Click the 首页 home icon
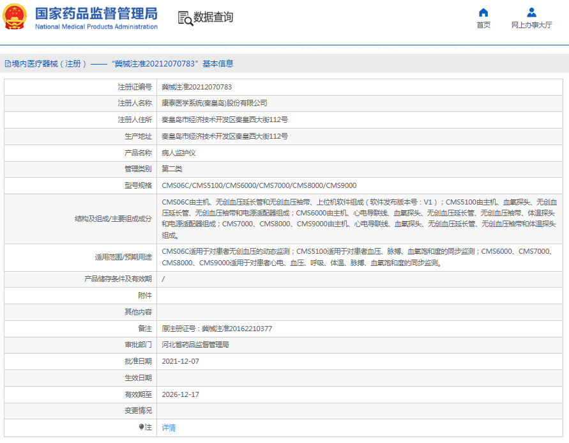This screenshot has width=569, height=443. [x=483, y=13]
